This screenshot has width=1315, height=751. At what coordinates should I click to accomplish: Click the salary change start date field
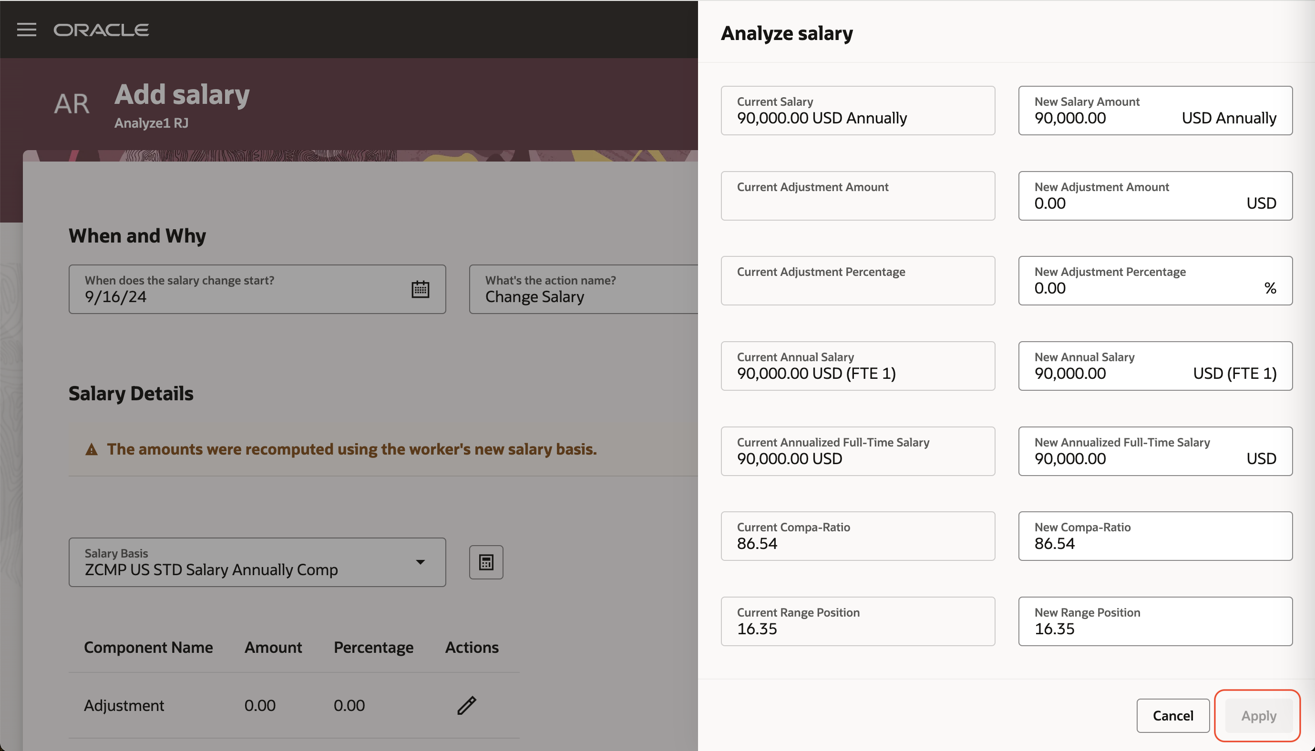257,289
